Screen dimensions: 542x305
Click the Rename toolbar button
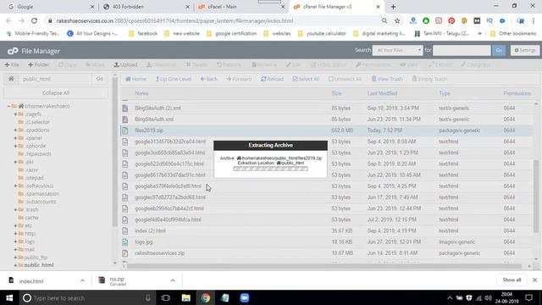coord(264,64)
